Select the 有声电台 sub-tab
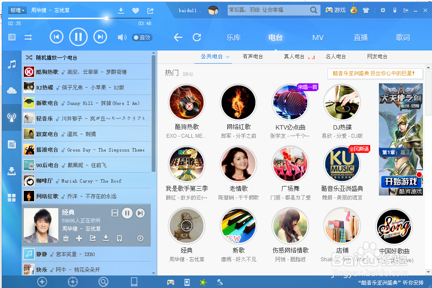Viewport: 432px width, 288px height. pos(253,57)
